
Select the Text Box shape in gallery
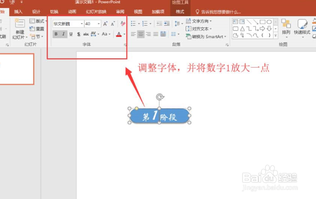(236, 22)
